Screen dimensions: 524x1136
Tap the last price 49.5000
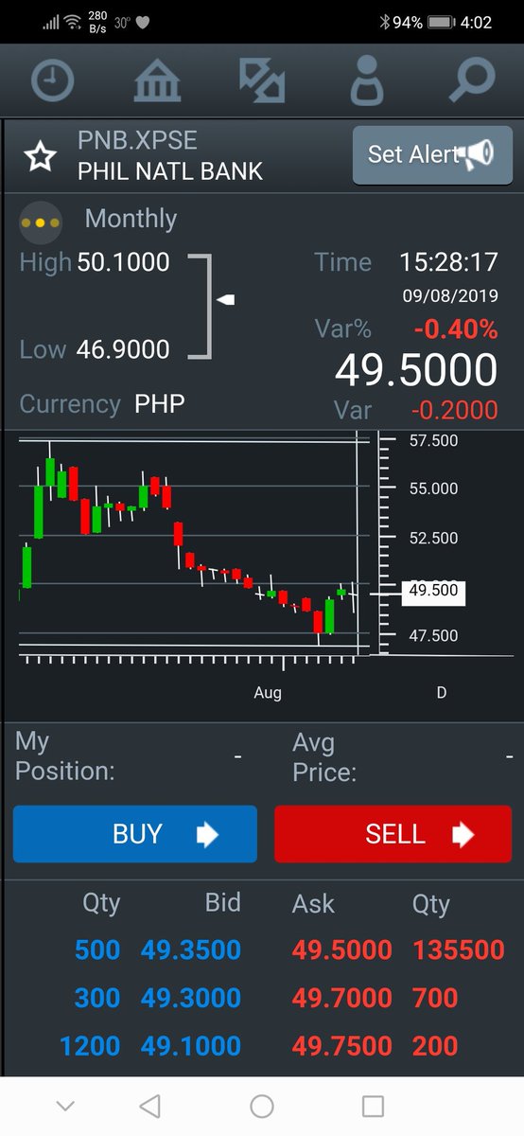pos(416,370)
